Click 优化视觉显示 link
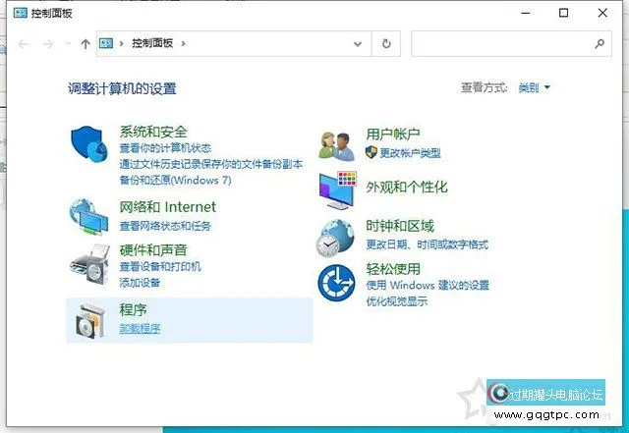This screenshot has width=629, height=433. [396, 301]
